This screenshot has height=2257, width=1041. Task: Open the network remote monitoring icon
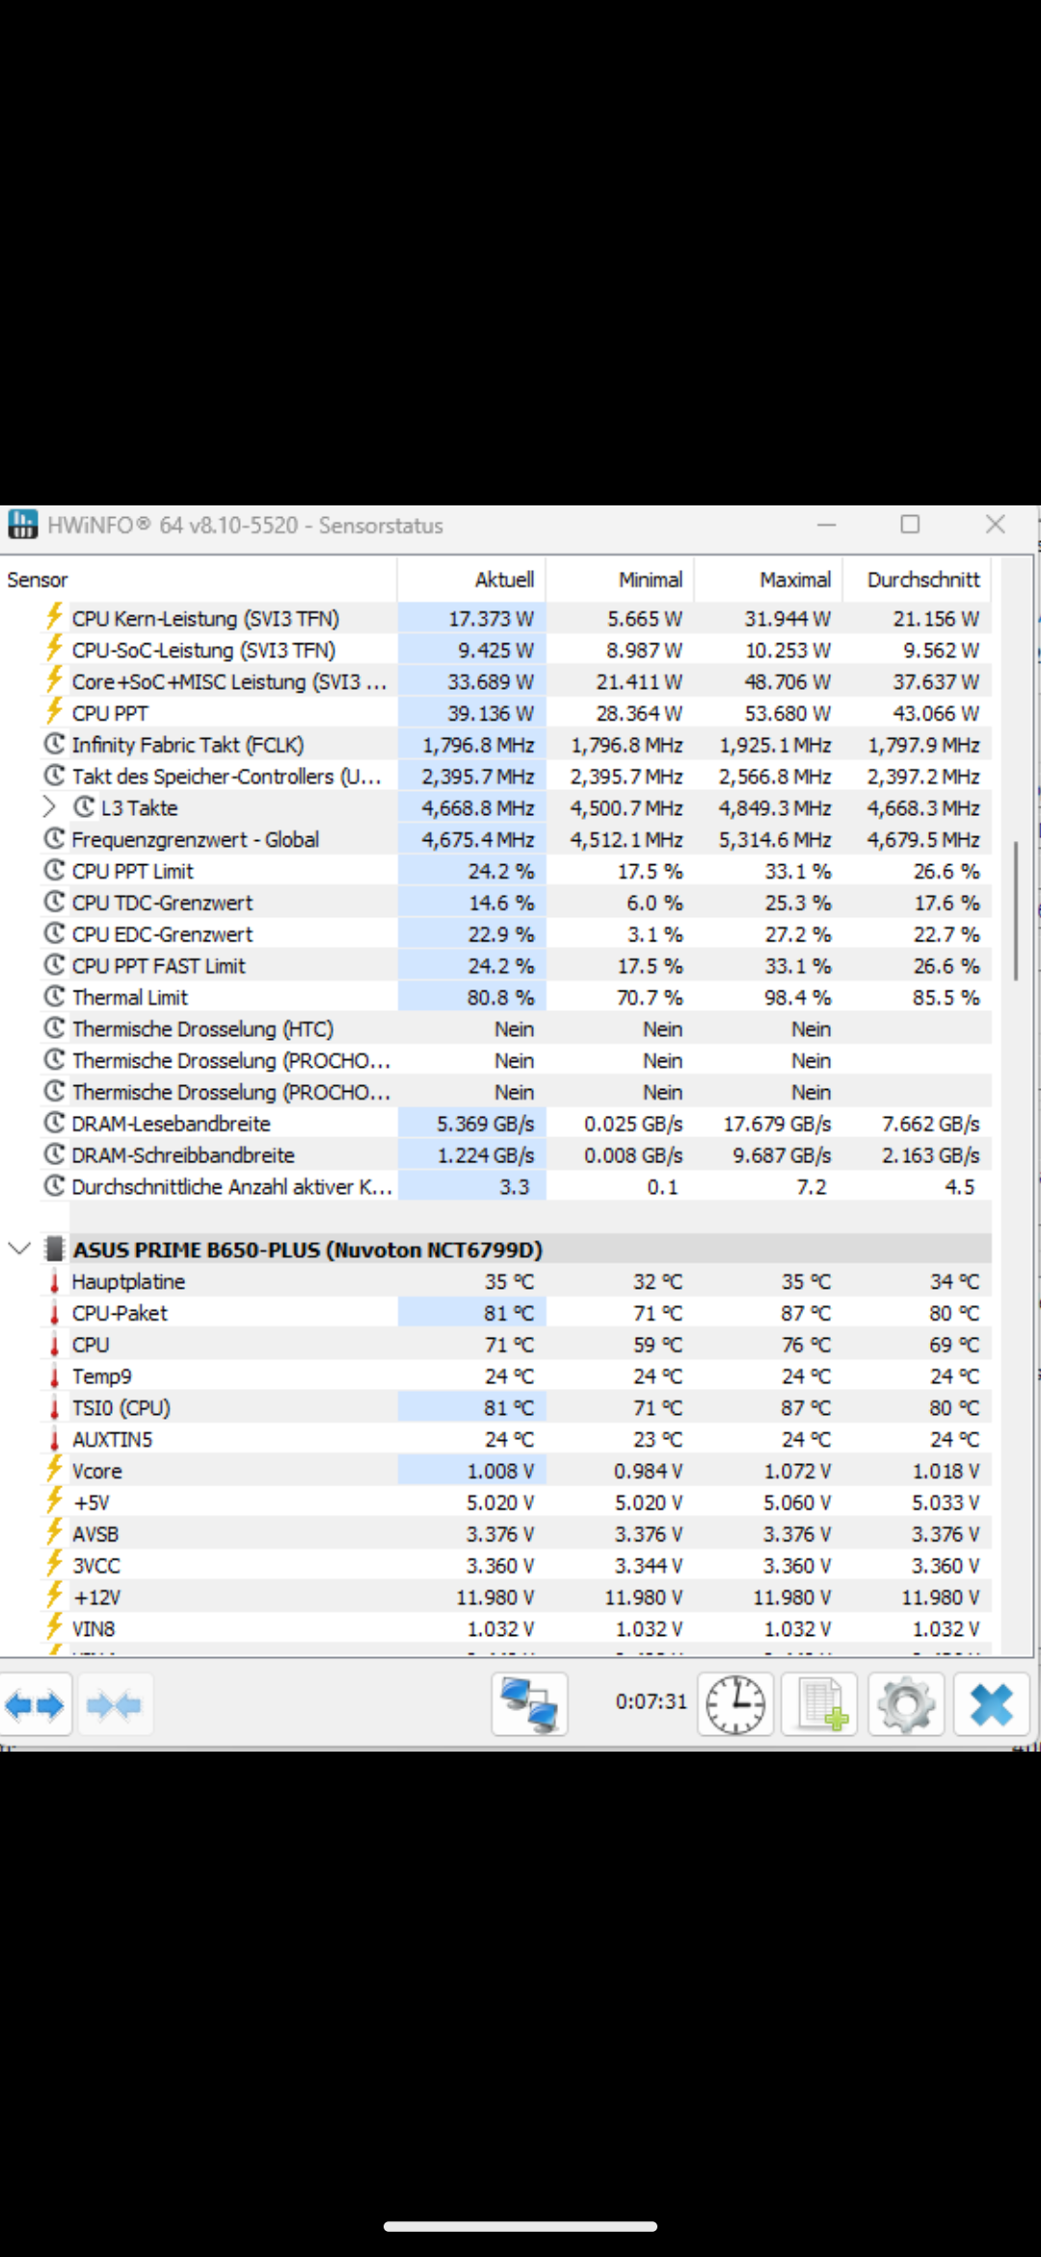530,1704
